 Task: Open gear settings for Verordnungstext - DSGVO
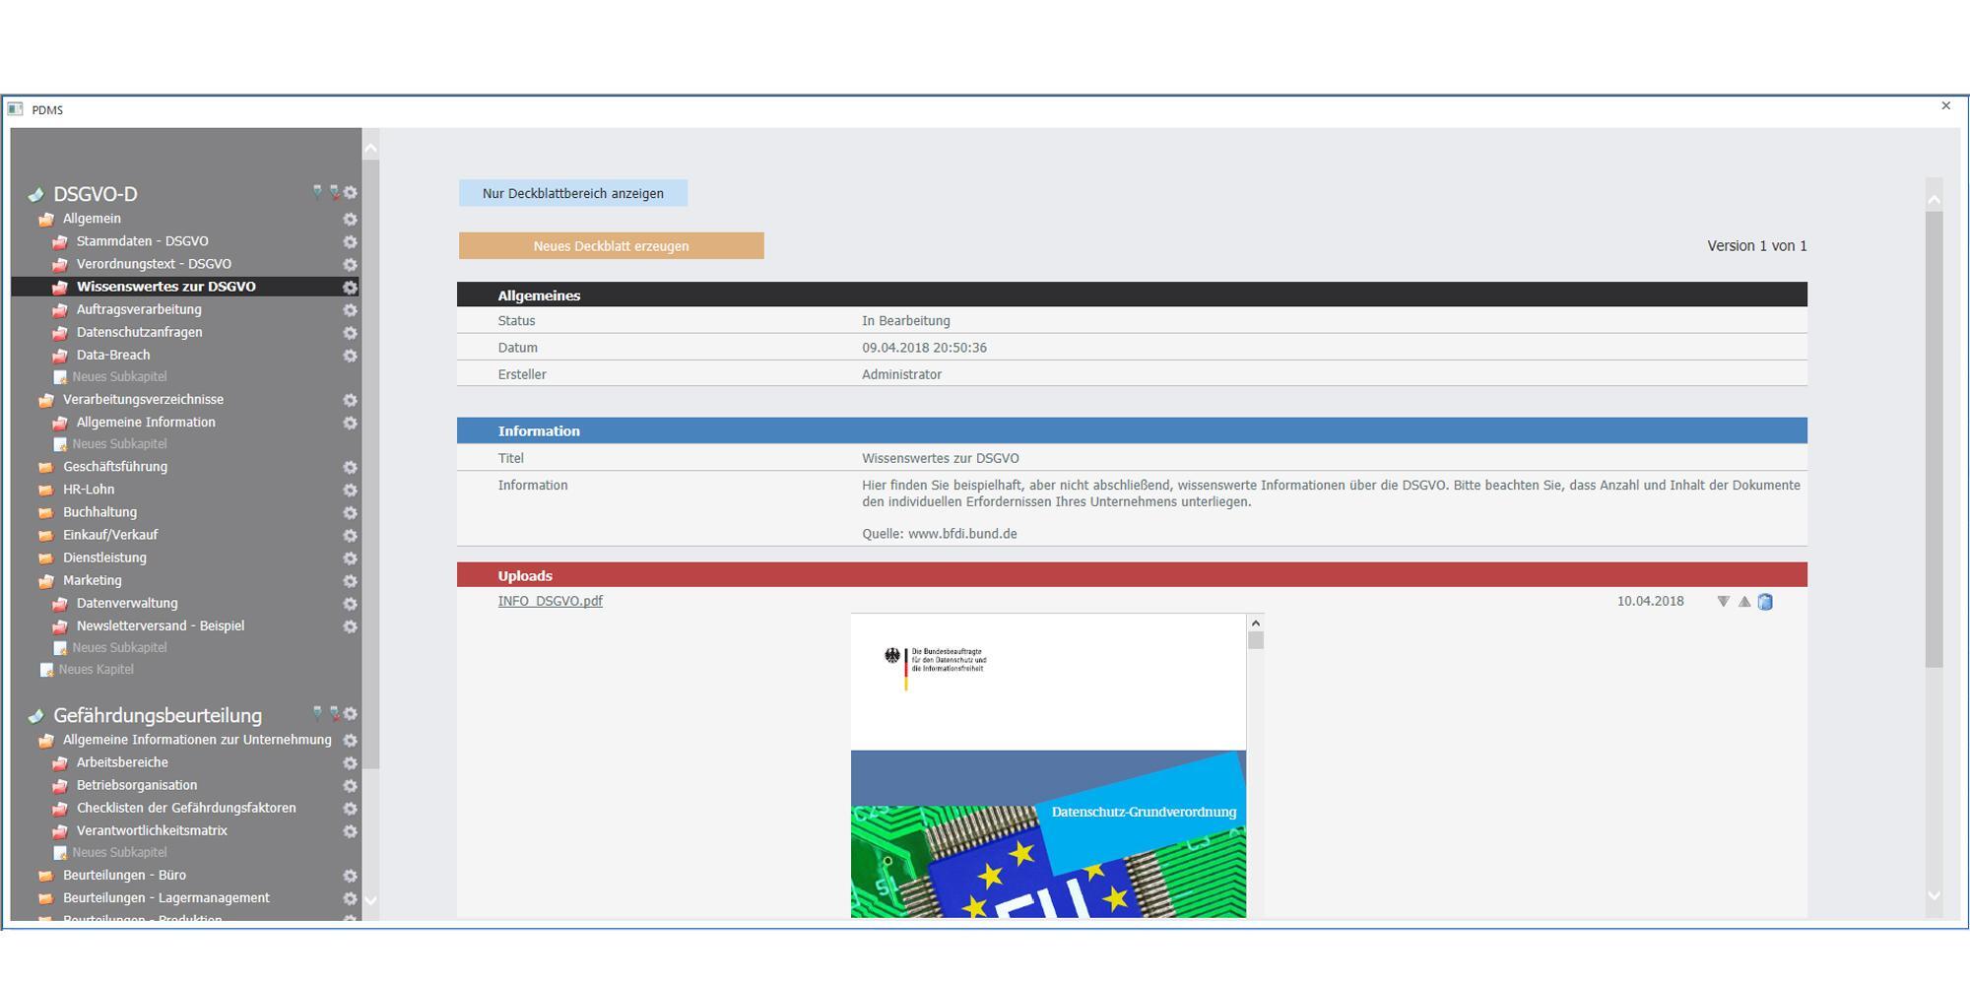point(350,264)
